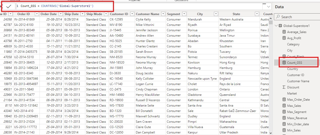
Task: Select the City field in Data pane
Action: [290, 50]
